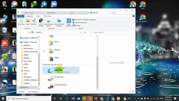
Task: Click the Rename ribbon icon
Action: point(34,22)
